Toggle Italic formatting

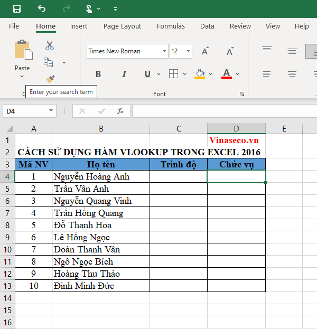point(124,74)
